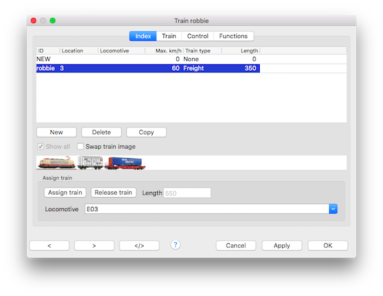Image resolution: width=383 pixels, height=296 pixels.
Task: Go to the Functions tab
Action: [234, 36]
